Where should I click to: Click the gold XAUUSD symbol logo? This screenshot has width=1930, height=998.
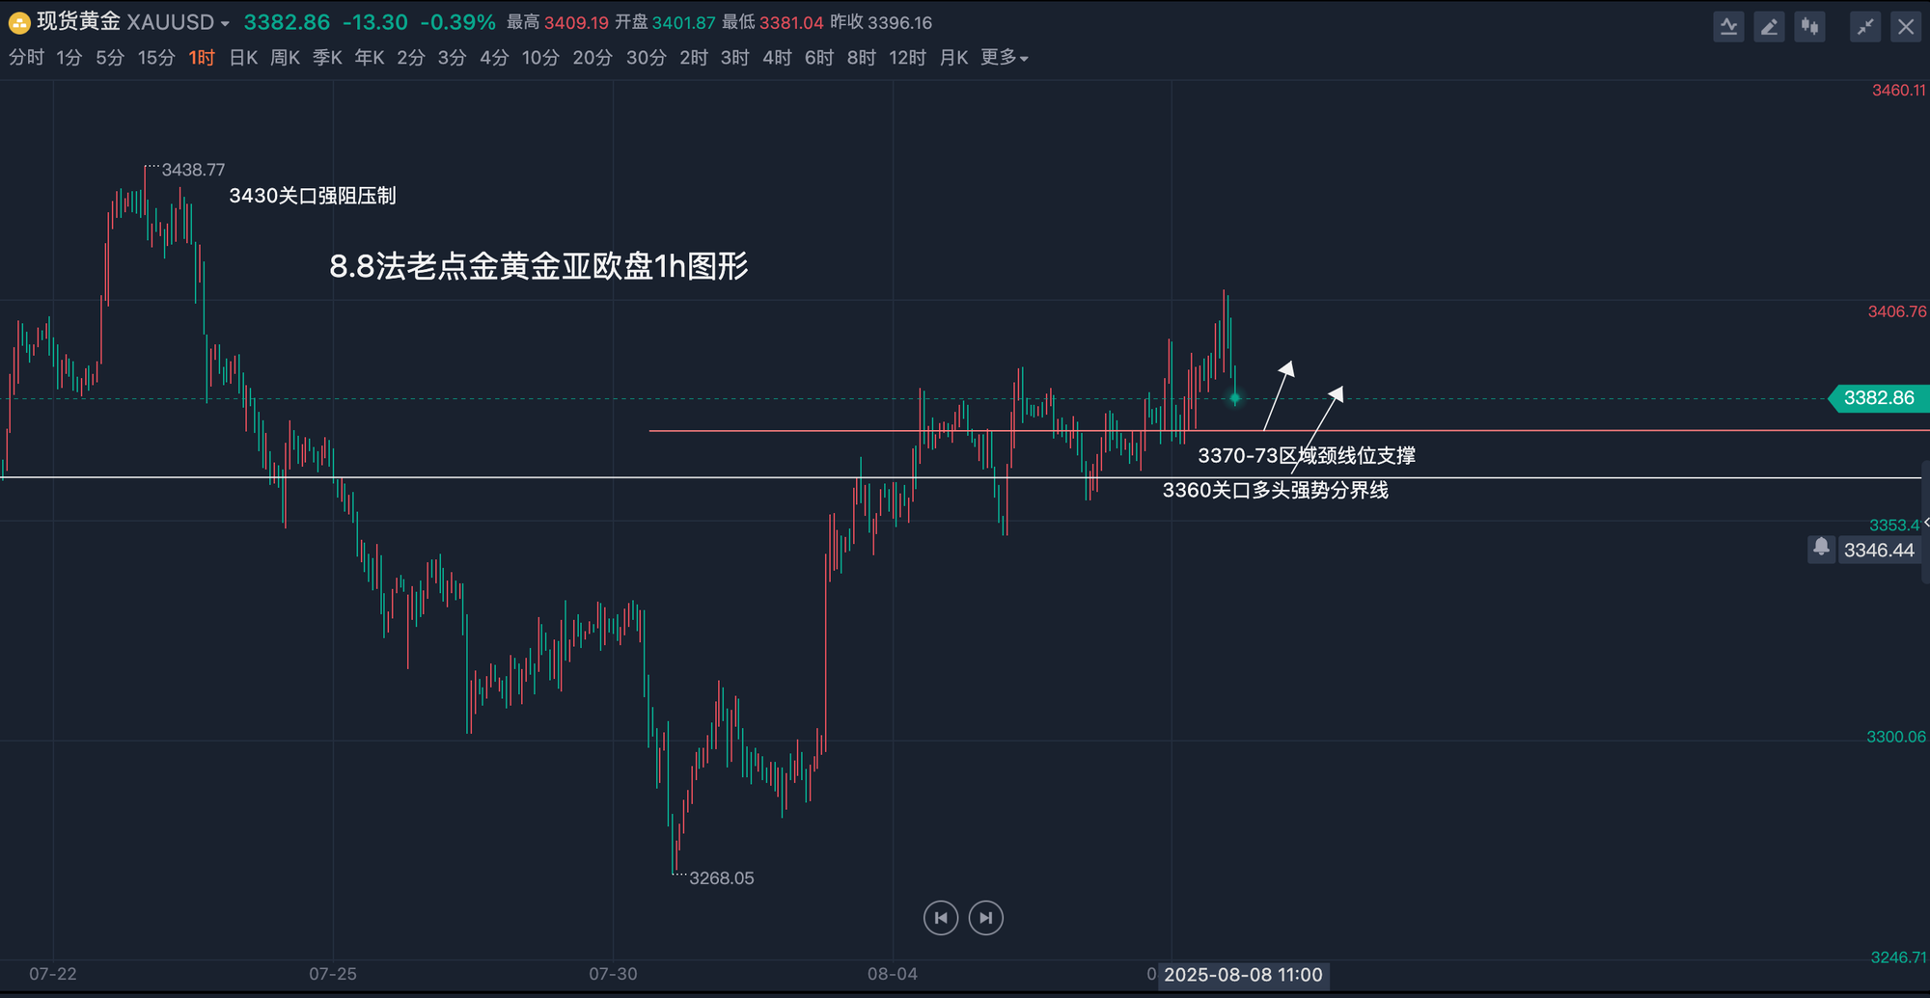pos(18,22)
